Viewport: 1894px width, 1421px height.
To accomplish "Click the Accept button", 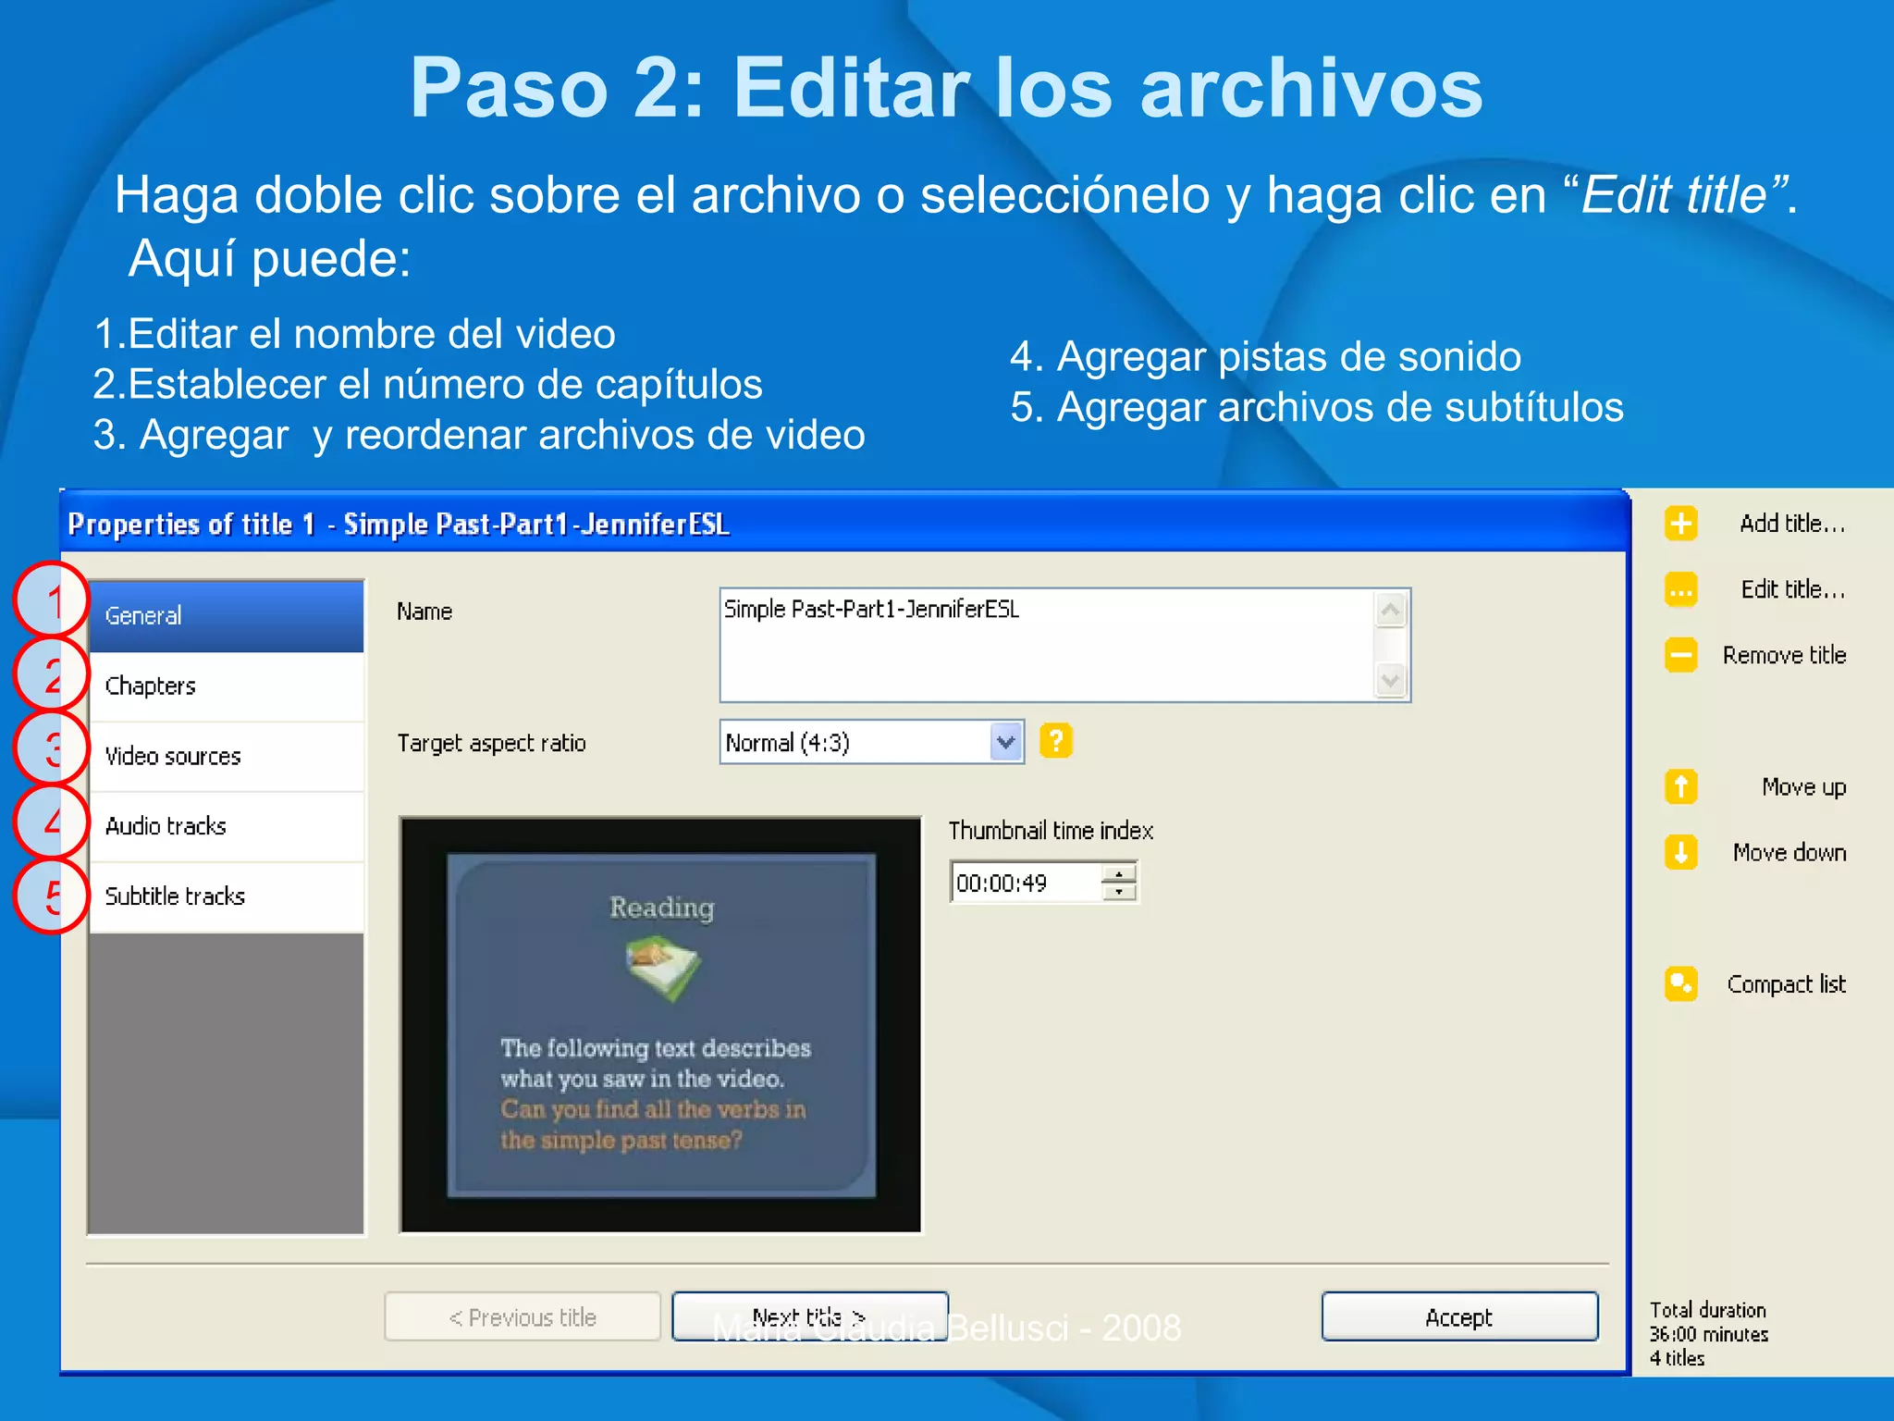I will 1459,1316.
